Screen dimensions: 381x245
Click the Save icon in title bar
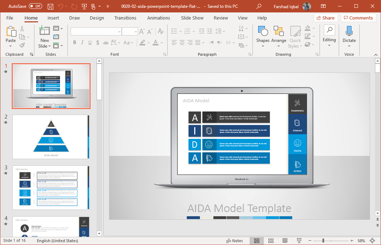click(50, 6)
